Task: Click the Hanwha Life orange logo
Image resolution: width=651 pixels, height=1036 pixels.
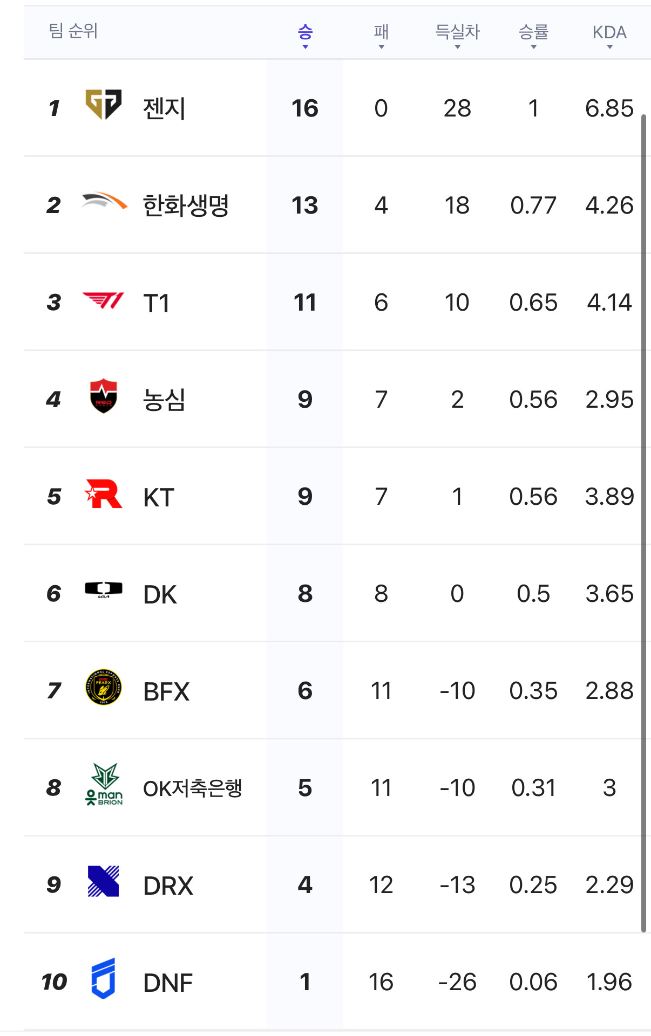Action: pos(104,202)
